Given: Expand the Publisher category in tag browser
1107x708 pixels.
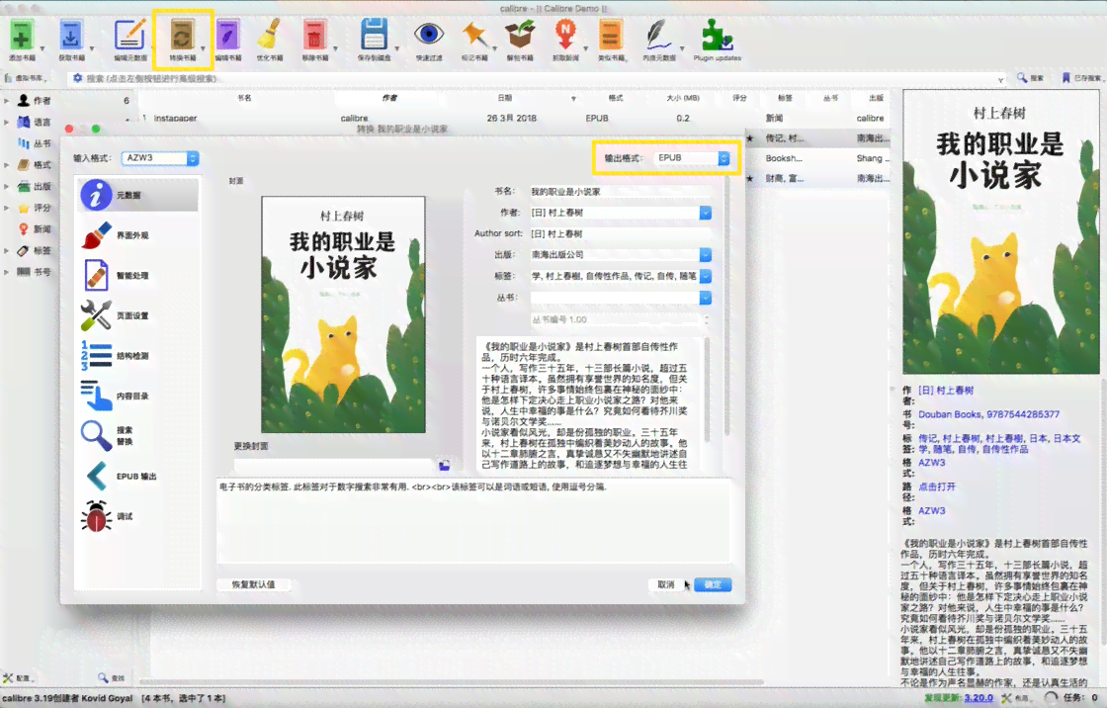Looking at the screenshot, I should [6, 187].
